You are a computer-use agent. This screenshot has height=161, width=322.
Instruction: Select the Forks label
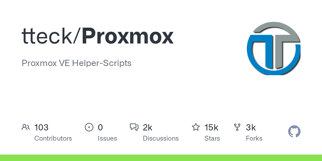pyautogui.click(x=254, y=138)
